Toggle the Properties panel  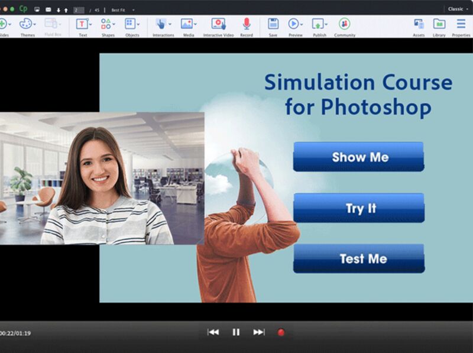pyautogui.click(x=461, y=24)
